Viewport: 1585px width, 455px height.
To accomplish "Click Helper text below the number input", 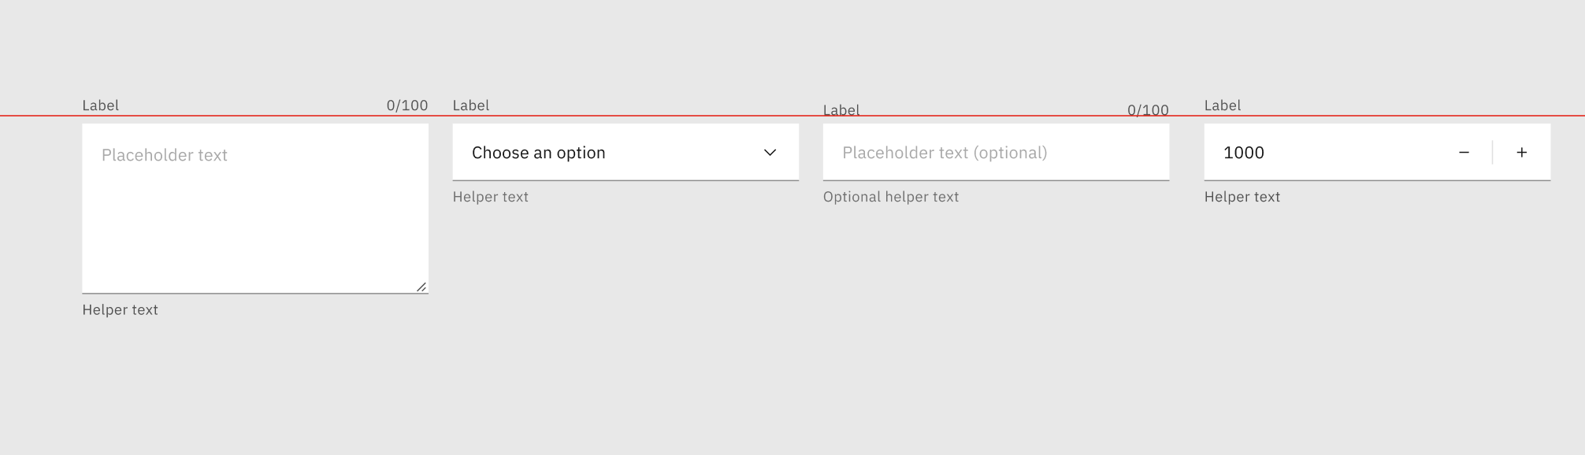I will pos(1242,197).
